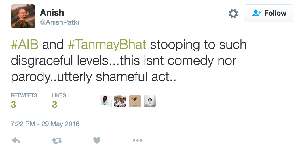Image resolution: width=300 pixels, height=150 pixels.
Task: View the list of 3 retweets
Action: (24, 101)
